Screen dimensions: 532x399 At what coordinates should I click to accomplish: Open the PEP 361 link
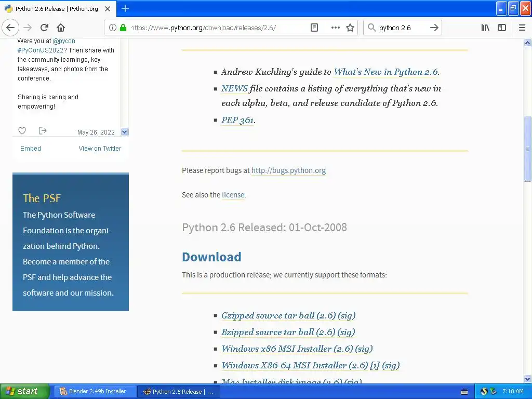(237, 120)
